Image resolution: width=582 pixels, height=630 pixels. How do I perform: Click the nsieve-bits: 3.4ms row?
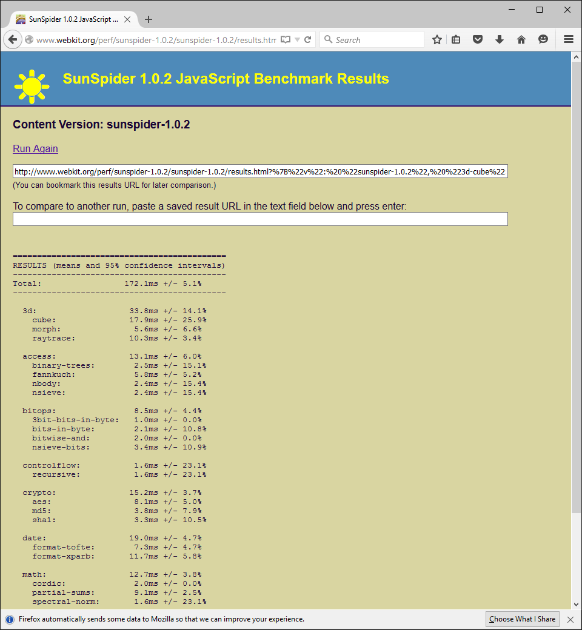119,447
